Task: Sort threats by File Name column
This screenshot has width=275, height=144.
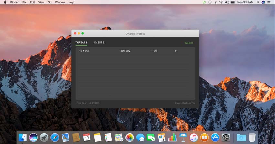Action: (x=84, y=51)
